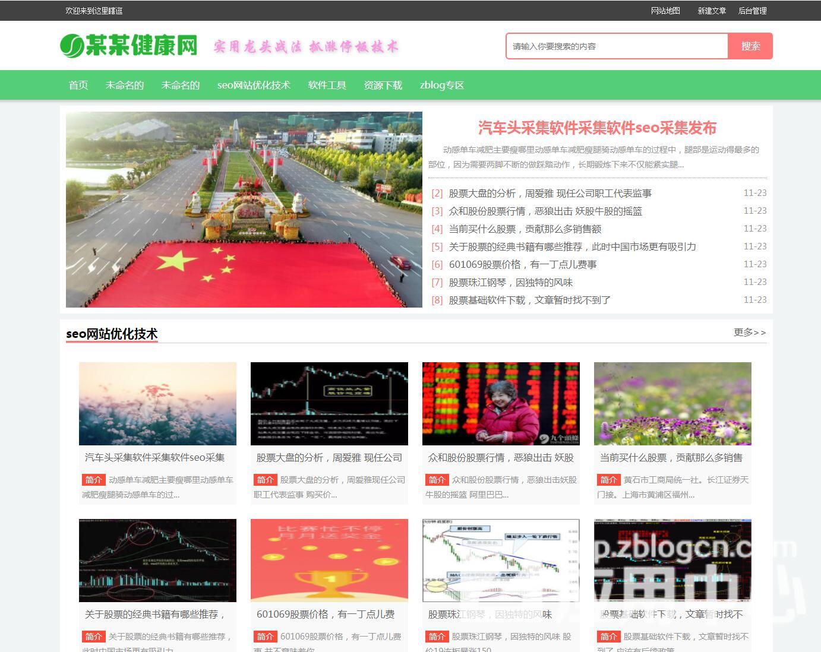Open the 资源下载 nav item

click(383, 85)
